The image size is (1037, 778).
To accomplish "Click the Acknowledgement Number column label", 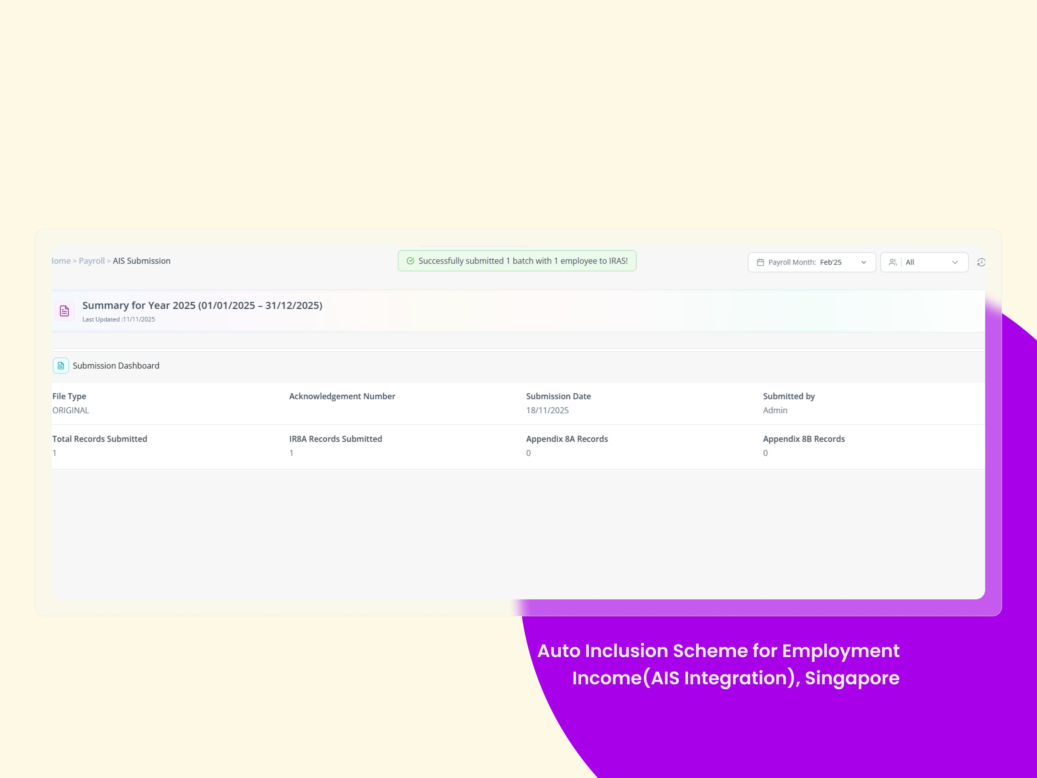I will click(x=342, y=396).
